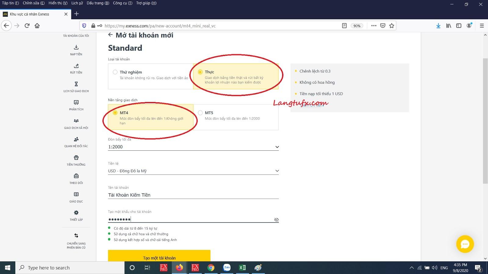Open Tiền Thưởng bonus gift icon

tap(76, 158)
